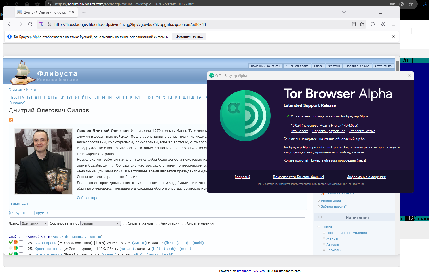429x273 pixels.
Task: Toggle reader view for this page
Action: point(354,24)
